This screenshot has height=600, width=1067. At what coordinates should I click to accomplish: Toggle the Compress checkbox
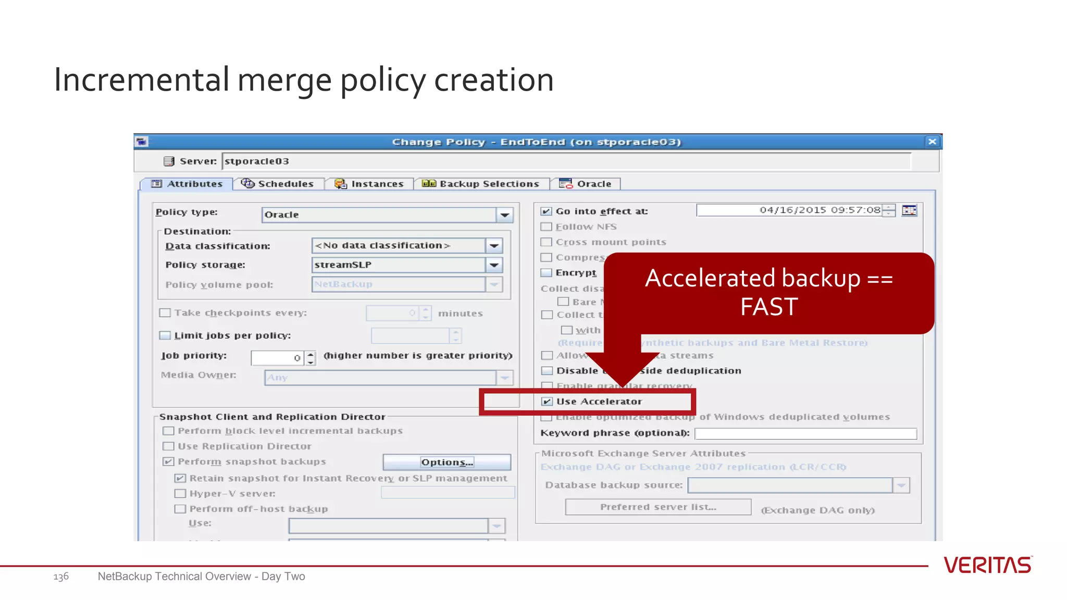tap(546, 257)
